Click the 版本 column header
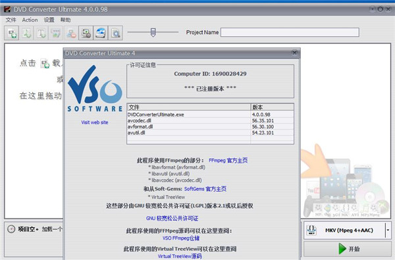Image resolution: width=395 pixels, height=260 pixels. [272, 107]
